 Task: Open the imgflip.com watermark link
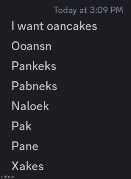9,177
